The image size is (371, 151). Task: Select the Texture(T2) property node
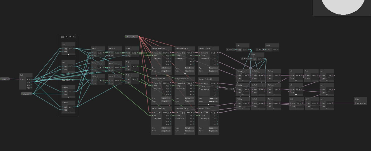click(x=132, y=37)
